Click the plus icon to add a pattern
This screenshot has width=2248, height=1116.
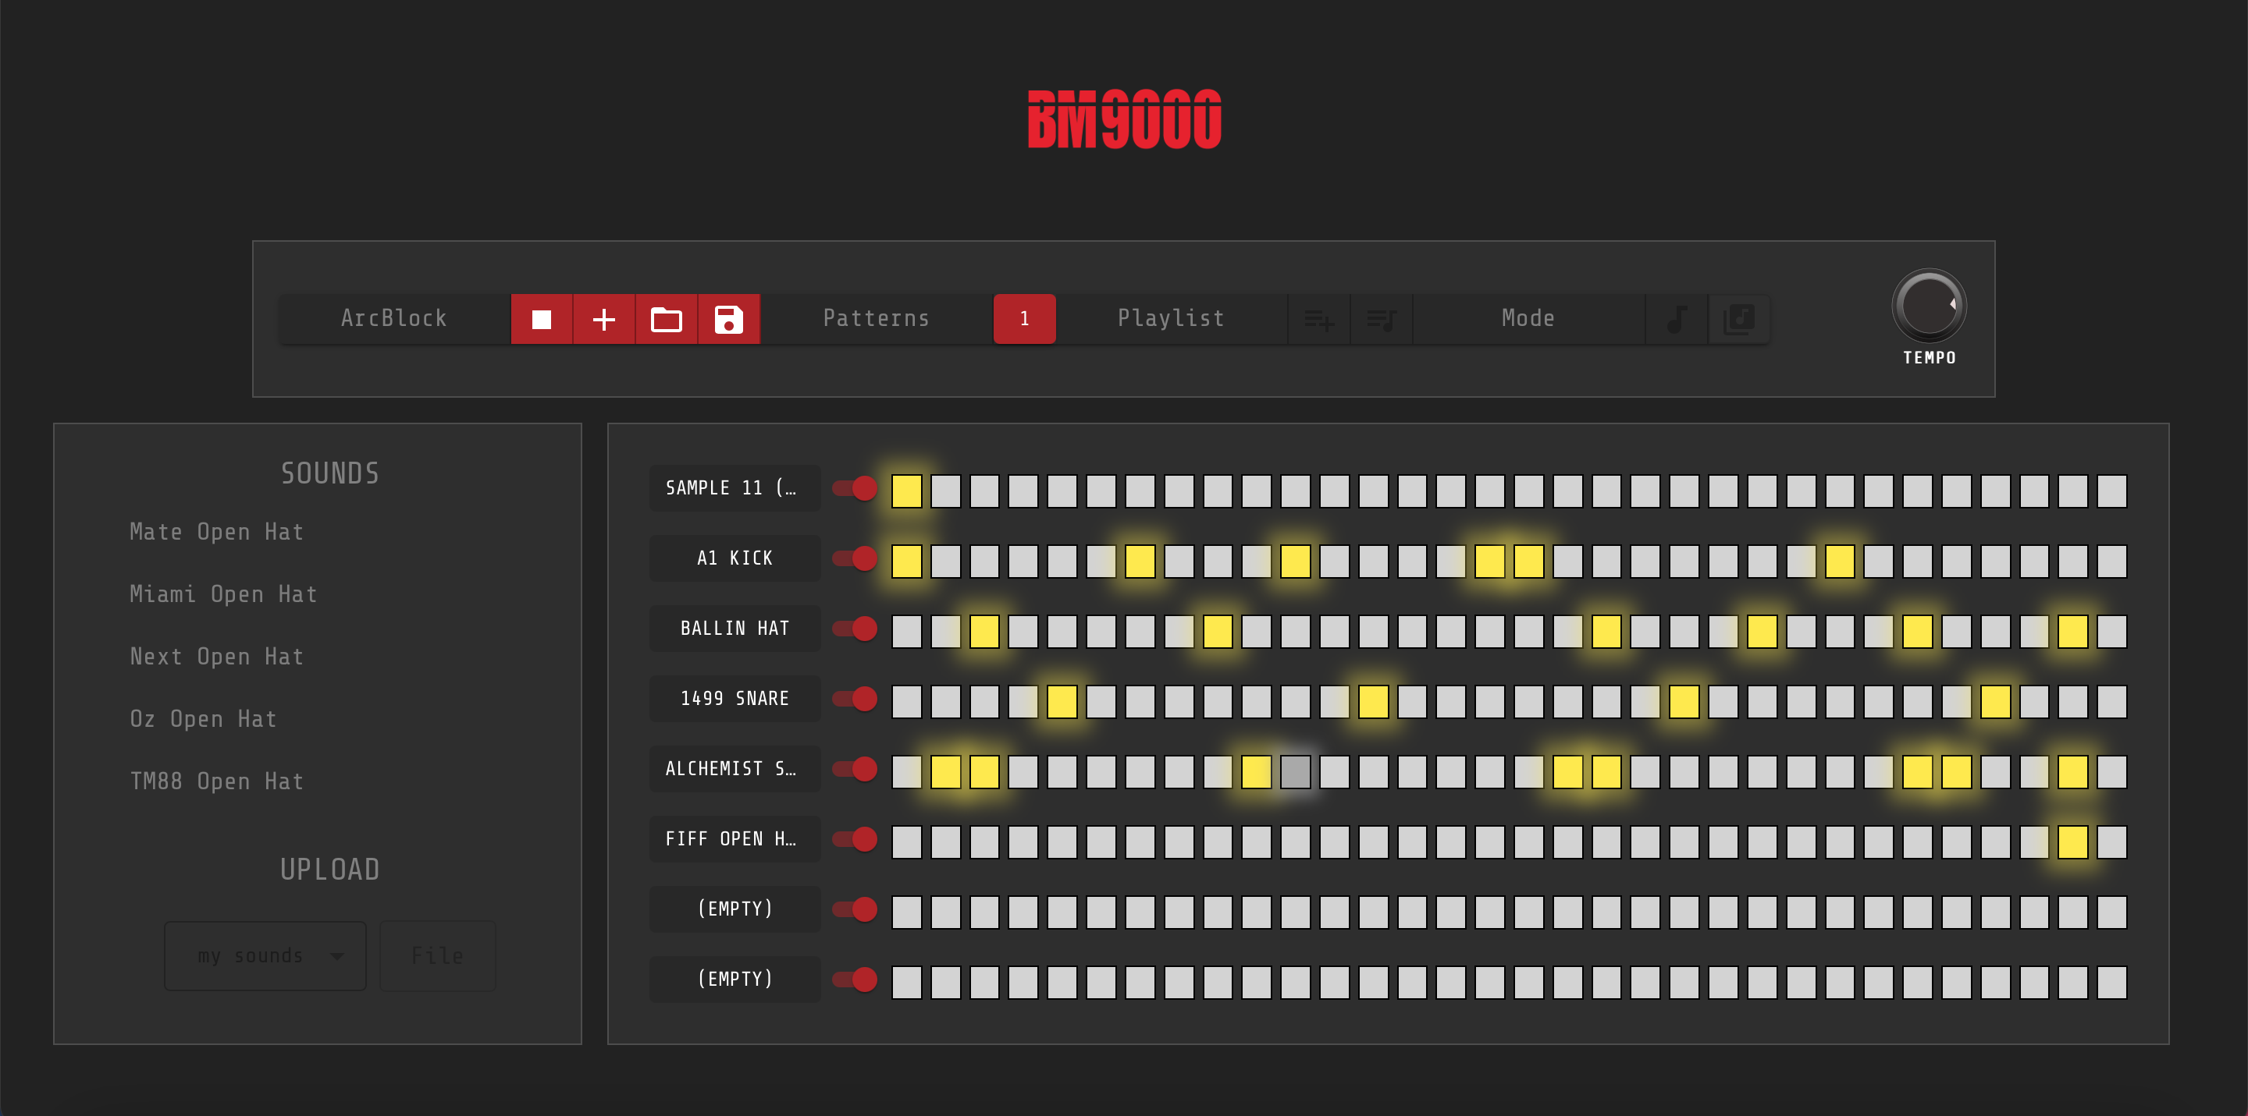[604, 319]
